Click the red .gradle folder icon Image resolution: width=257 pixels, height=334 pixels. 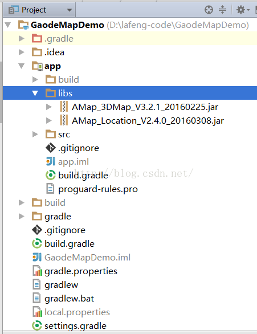point(37,39)
